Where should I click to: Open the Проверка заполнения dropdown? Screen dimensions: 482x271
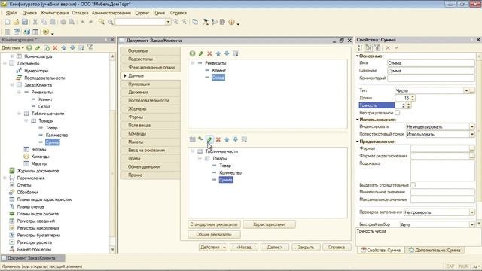(472, 212)
